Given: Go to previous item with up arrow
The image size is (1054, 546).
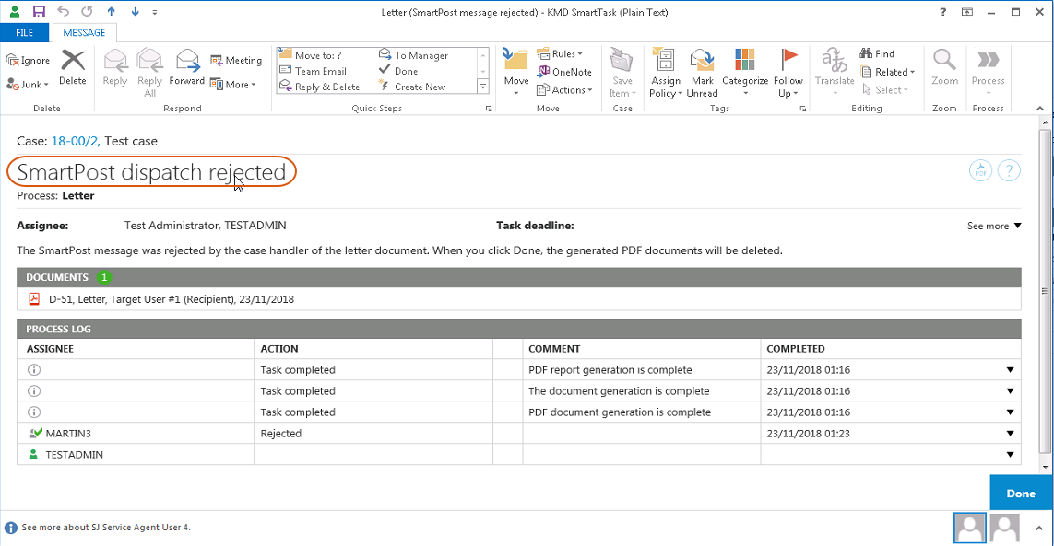Looking at the screenshot, I should coord(111,11).
